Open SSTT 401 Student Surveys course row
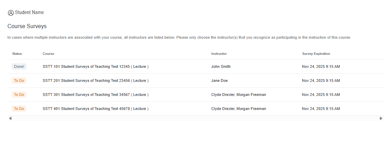 [x=96, y=109]
